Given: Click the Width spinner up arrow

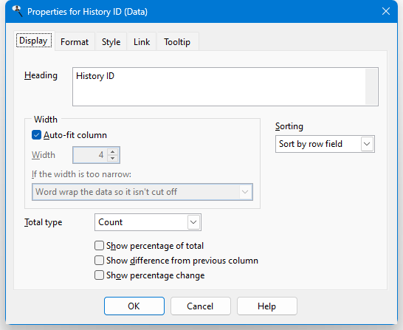Looking at the screenshot, I should (x=113, y=151).
